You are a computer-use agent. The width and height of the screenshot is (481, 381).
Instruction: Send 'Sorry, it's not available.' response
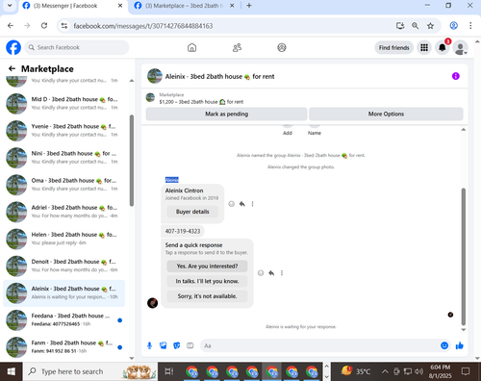coord(207,296)
